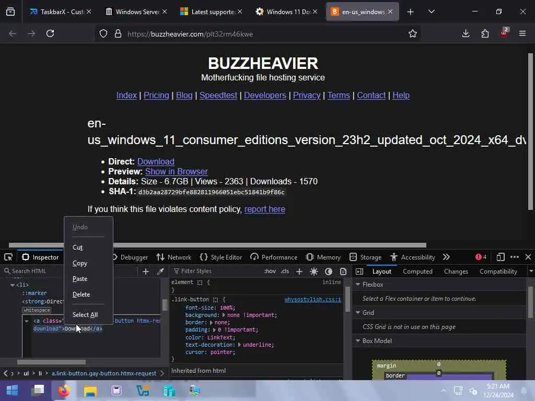Open the tracking protection shield
Image resolution: width=535 pixels, height=401 pixels.
point(103,34)
